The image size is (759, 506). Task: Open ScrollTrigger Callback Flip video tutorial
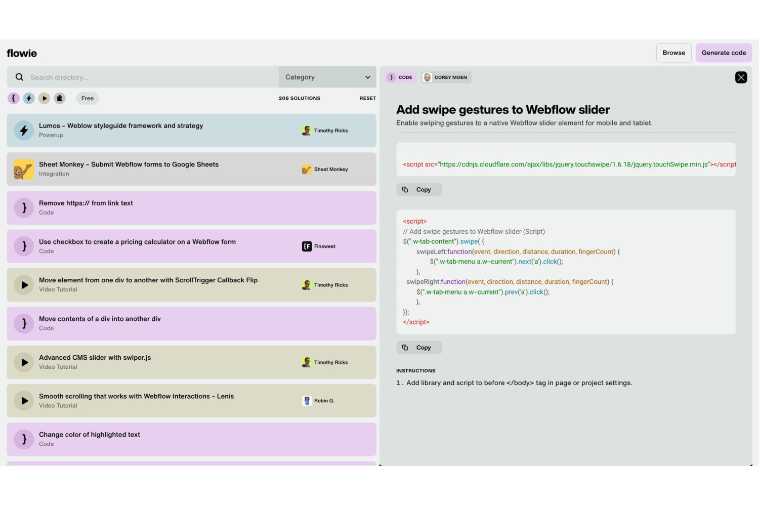[191, 285]
